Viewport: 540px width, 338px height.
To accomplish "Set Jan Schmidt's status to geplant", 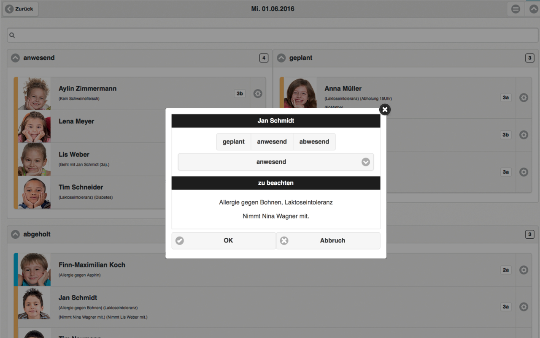I will coord(234,142).
